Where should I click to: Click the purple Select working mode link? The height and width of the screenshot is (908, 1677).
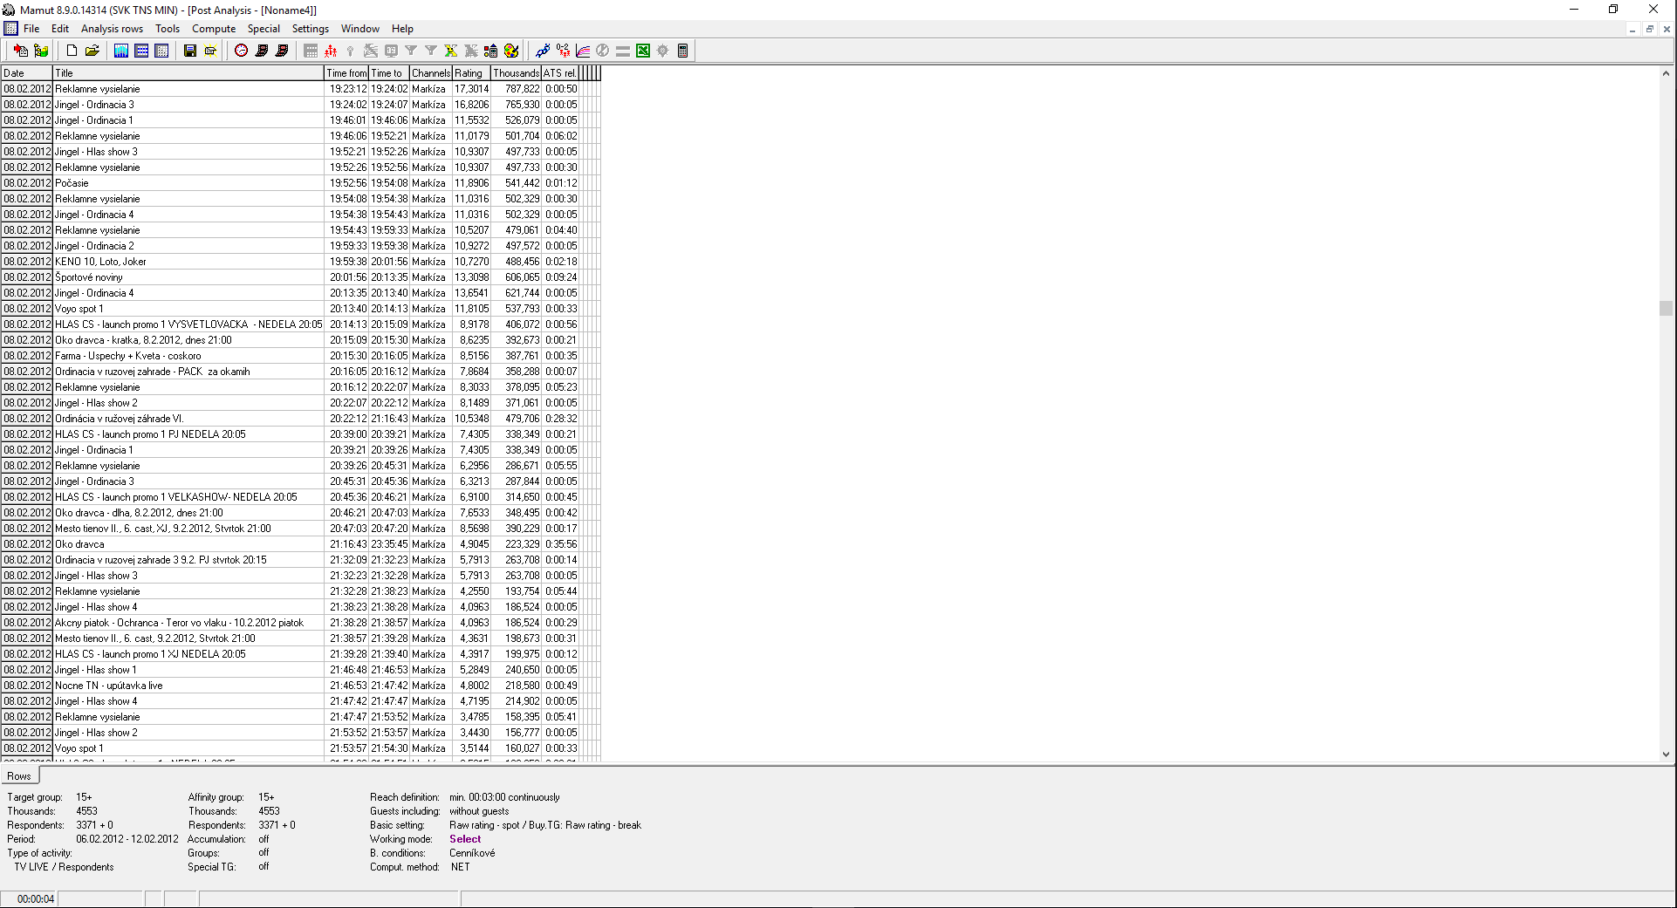[x=465, y=839]
